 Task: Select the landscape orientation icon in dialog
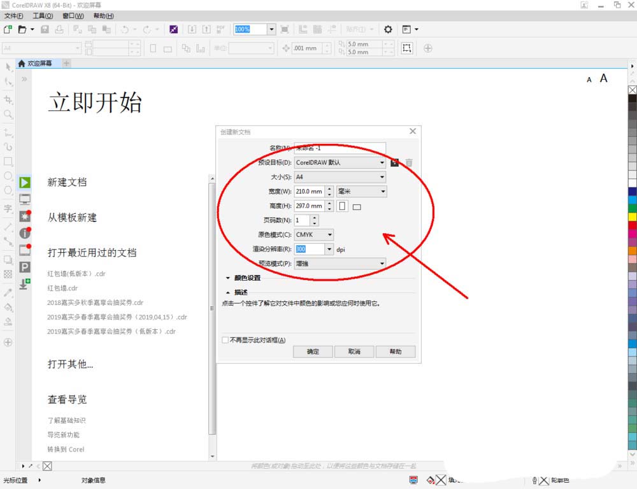(x=357, y=206)
